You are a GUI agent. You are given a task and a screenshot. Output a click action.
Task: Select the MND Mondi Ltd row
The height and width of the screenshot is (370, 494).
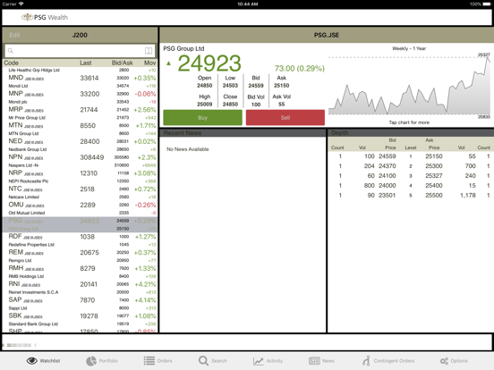point(80,82)
